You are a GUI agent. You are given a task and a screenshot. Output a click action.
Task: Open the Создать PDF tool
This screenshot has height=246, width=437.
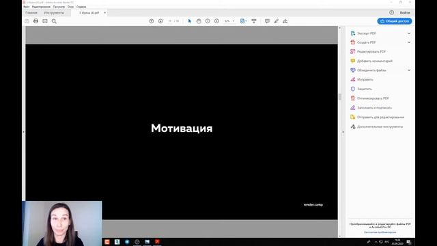tap(366, 42)
